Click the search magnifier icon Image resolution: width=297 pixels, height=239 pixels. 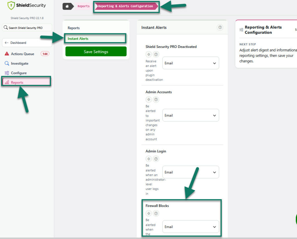pyautogui.click(x=6, y=28)
